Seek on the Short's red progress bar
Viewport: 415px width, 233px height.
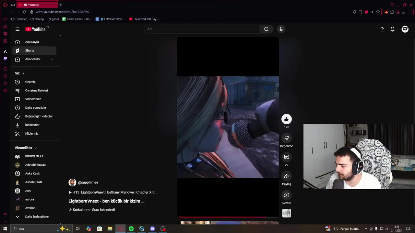[228, 217]
